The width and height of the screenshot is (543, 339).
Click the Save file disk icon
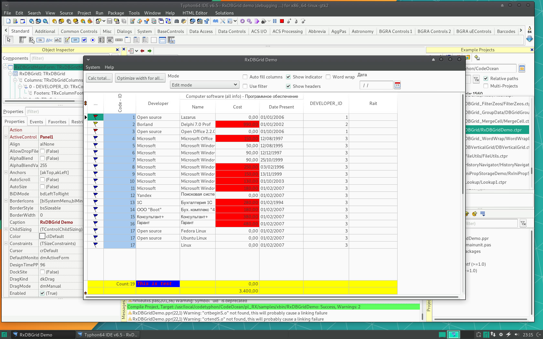pyautogui.click(x=110, y=21)
